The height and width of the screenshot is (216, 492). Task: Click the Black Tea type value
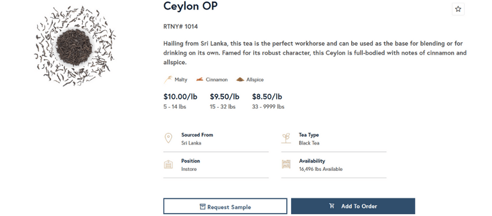coord(309,143)
